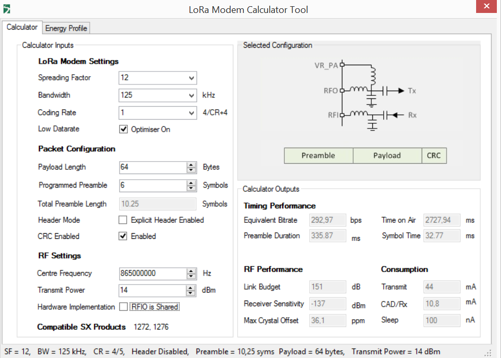The width and height of the screenshot is (501, 358).
Task: Open the Energy Profile tab
Action: pos(66,28)
